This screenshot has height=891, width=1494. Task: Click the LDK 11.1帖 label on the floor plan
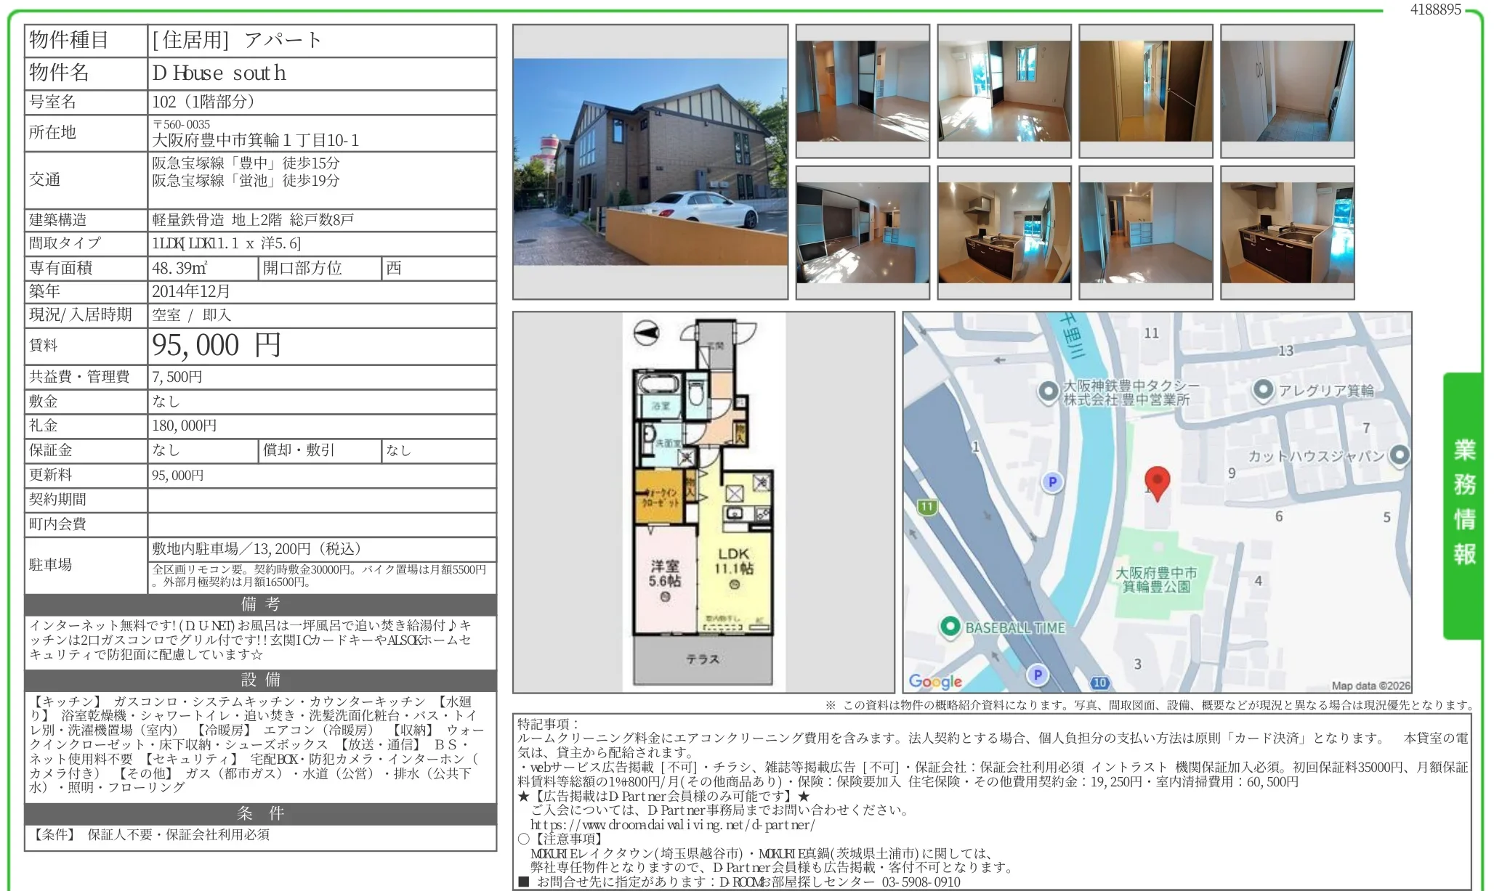[x=733, y=561]
